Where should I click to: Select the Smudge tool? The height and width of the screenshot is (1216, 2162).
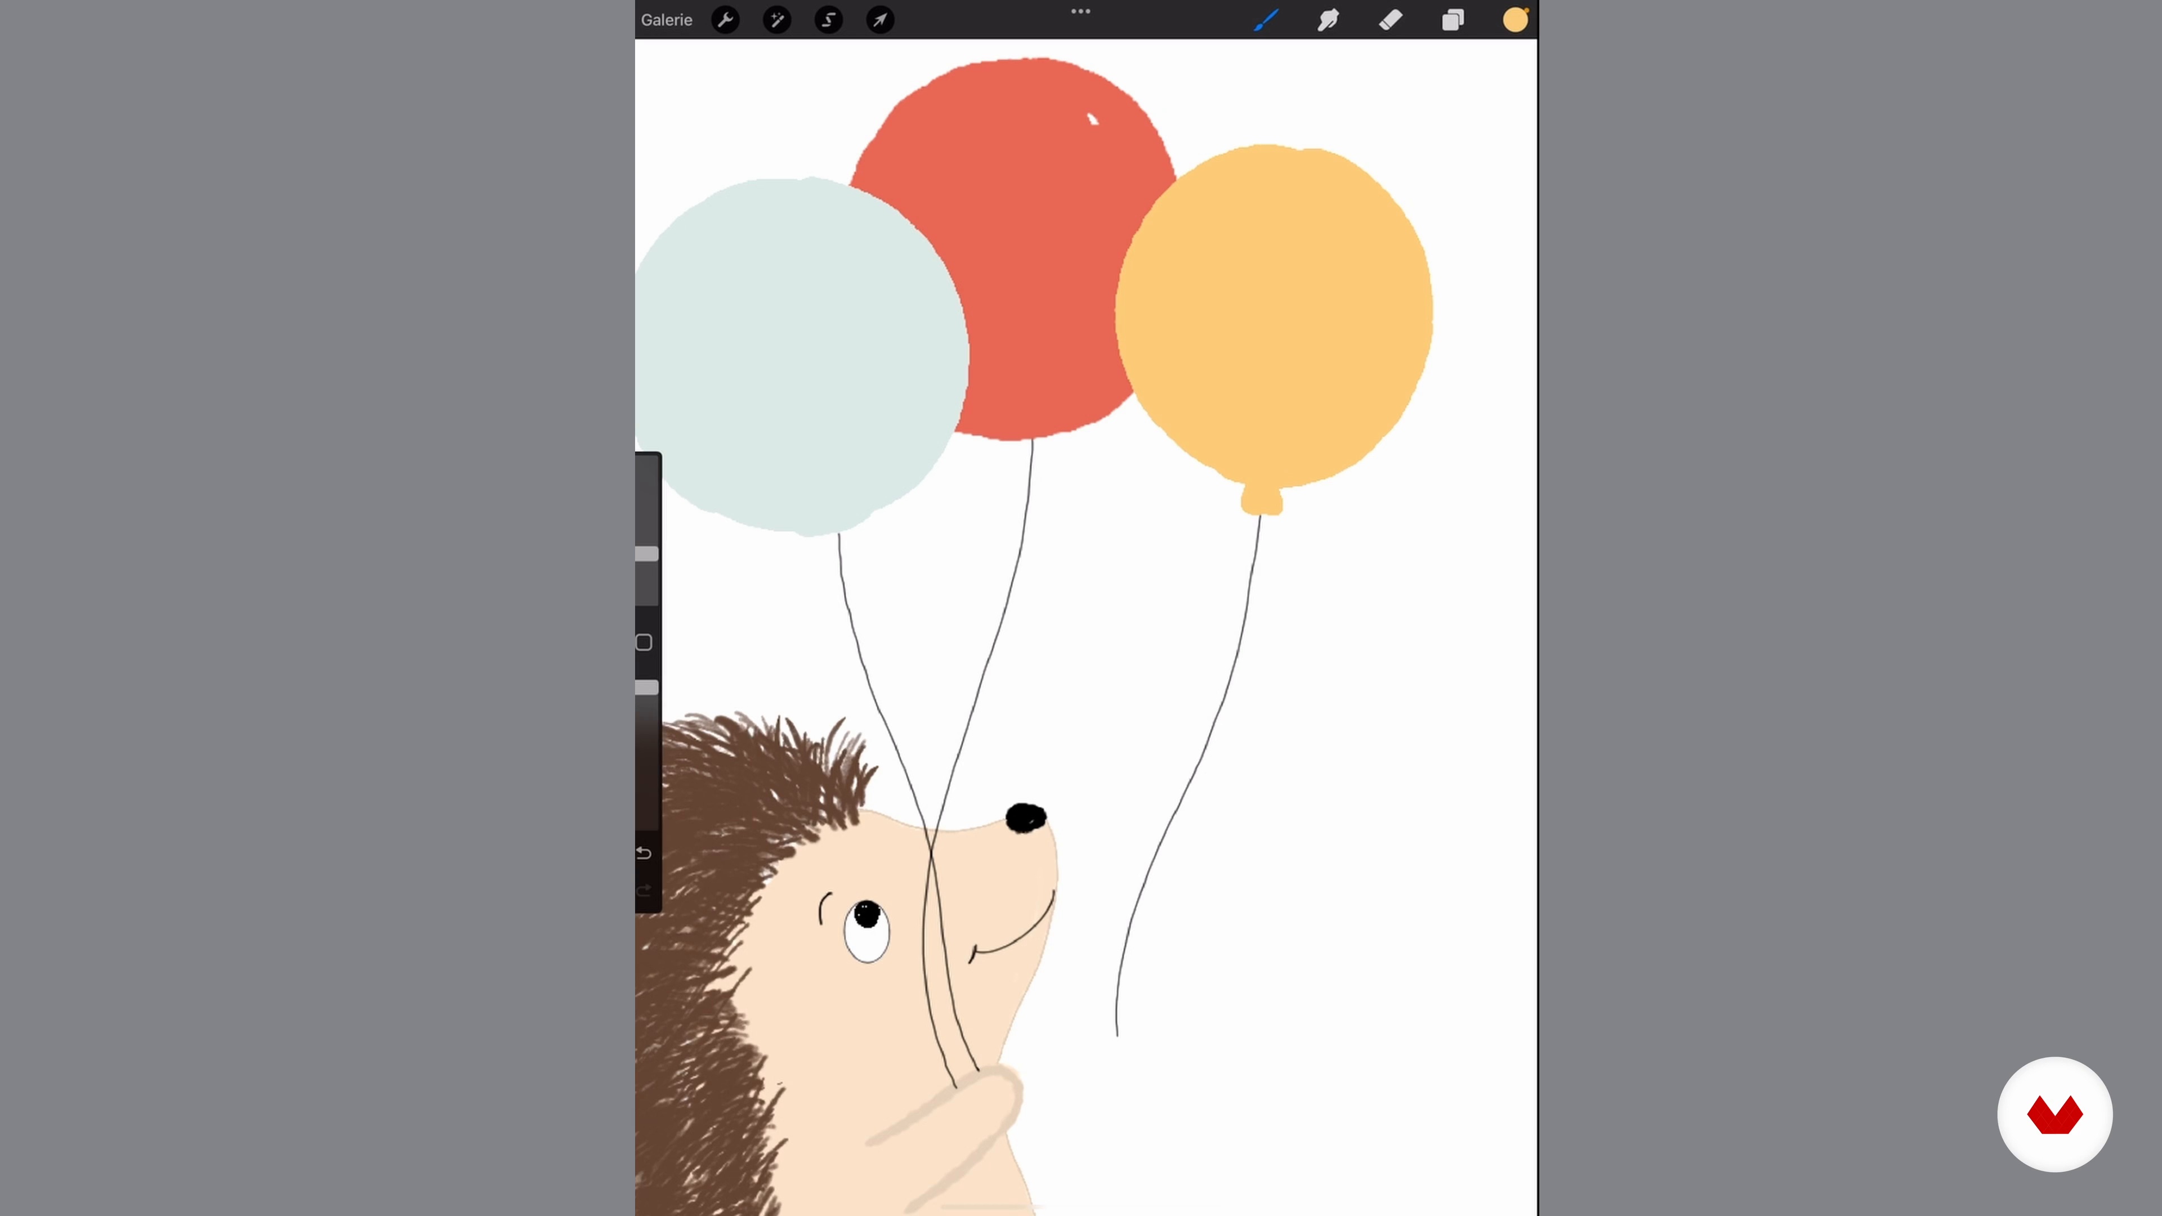tap(1328, 19)
